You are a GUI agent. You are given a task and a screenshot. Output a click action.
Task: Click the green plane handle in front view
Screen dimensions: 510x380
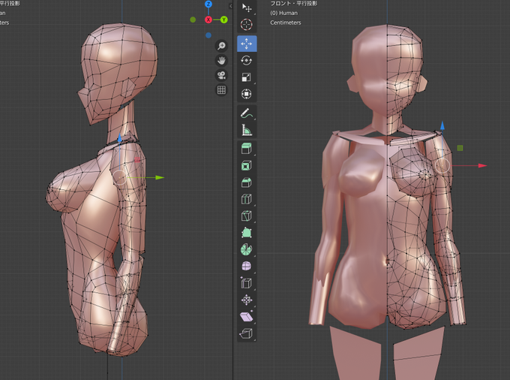tap(460, 148)
